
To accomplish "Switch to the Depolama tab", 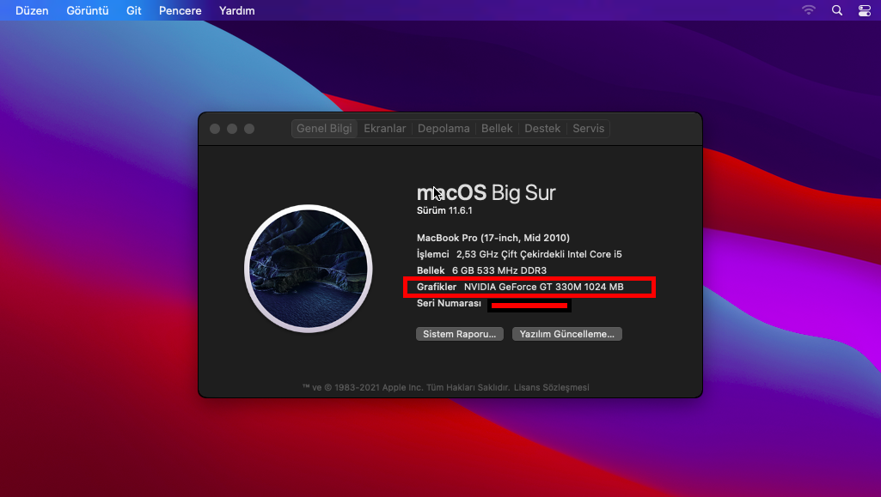I will [444, 129].
